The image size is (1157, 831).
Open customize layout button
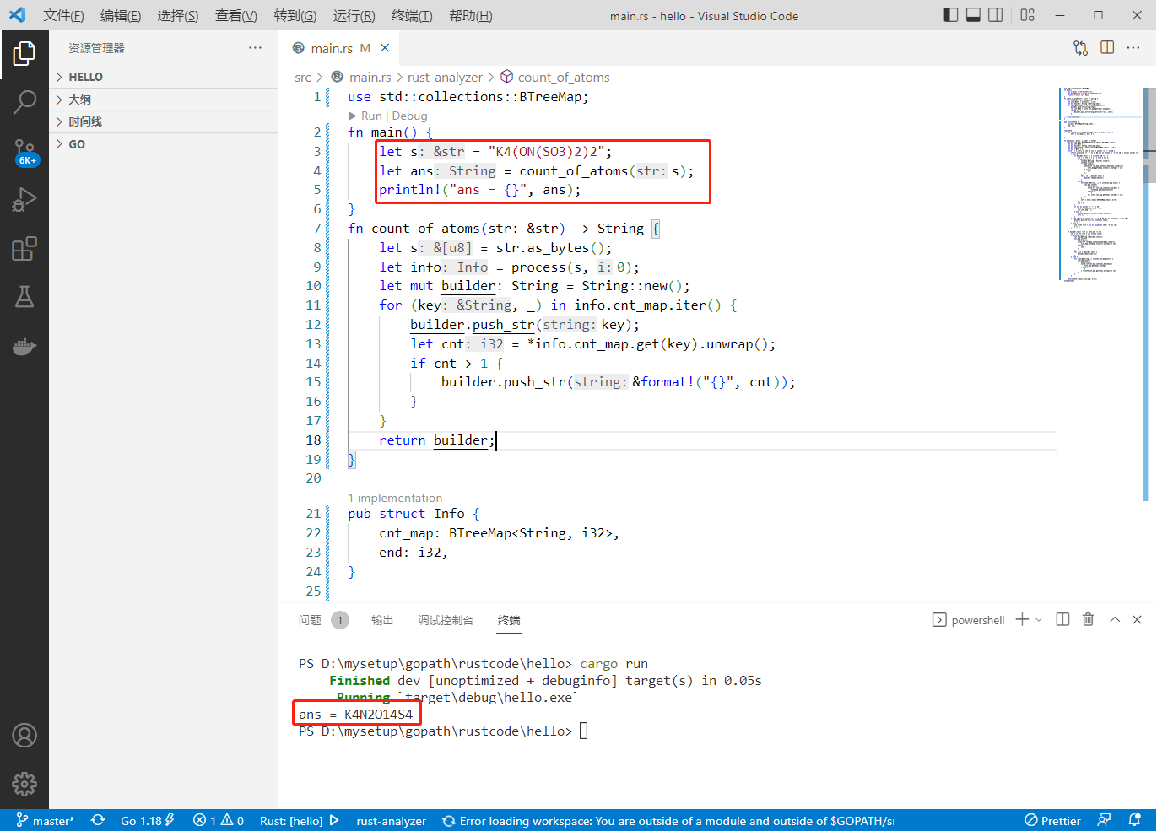pos(1027,15)
